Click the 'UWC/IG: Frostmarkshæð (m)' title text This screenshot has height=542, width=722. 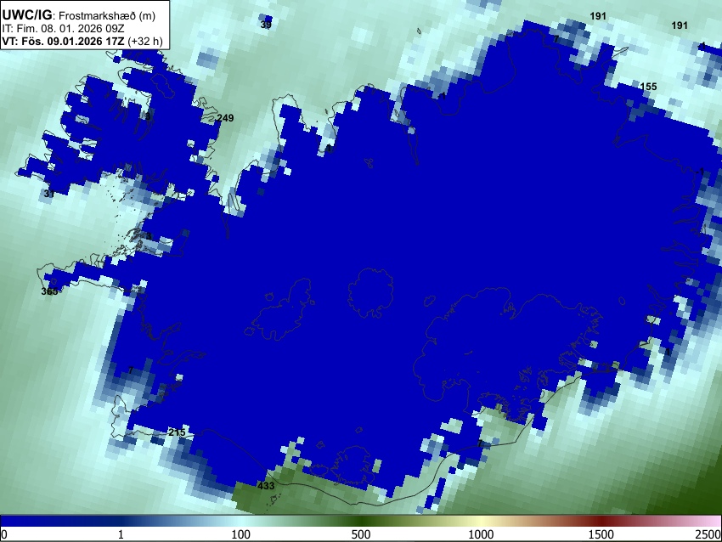pos(79,15)
